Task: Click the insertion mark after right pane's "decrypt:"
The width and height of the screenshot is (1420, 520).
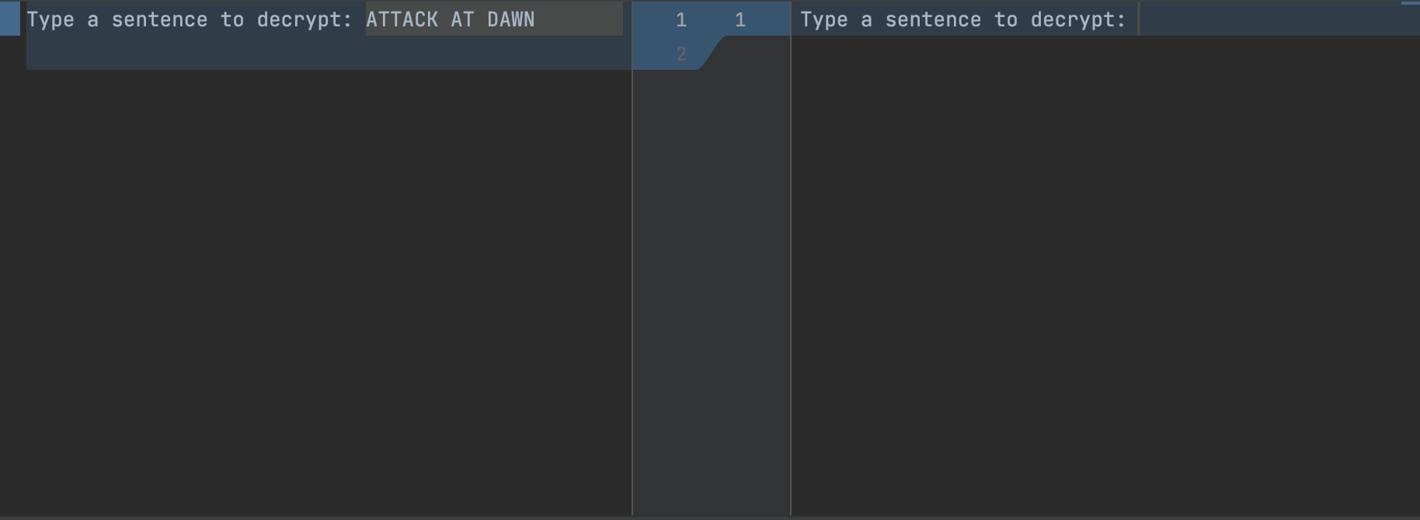Action: (x=1139, y=19)
